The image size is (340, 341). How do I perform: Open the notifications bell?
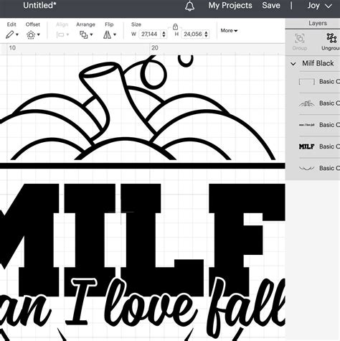tap(189, 6)
